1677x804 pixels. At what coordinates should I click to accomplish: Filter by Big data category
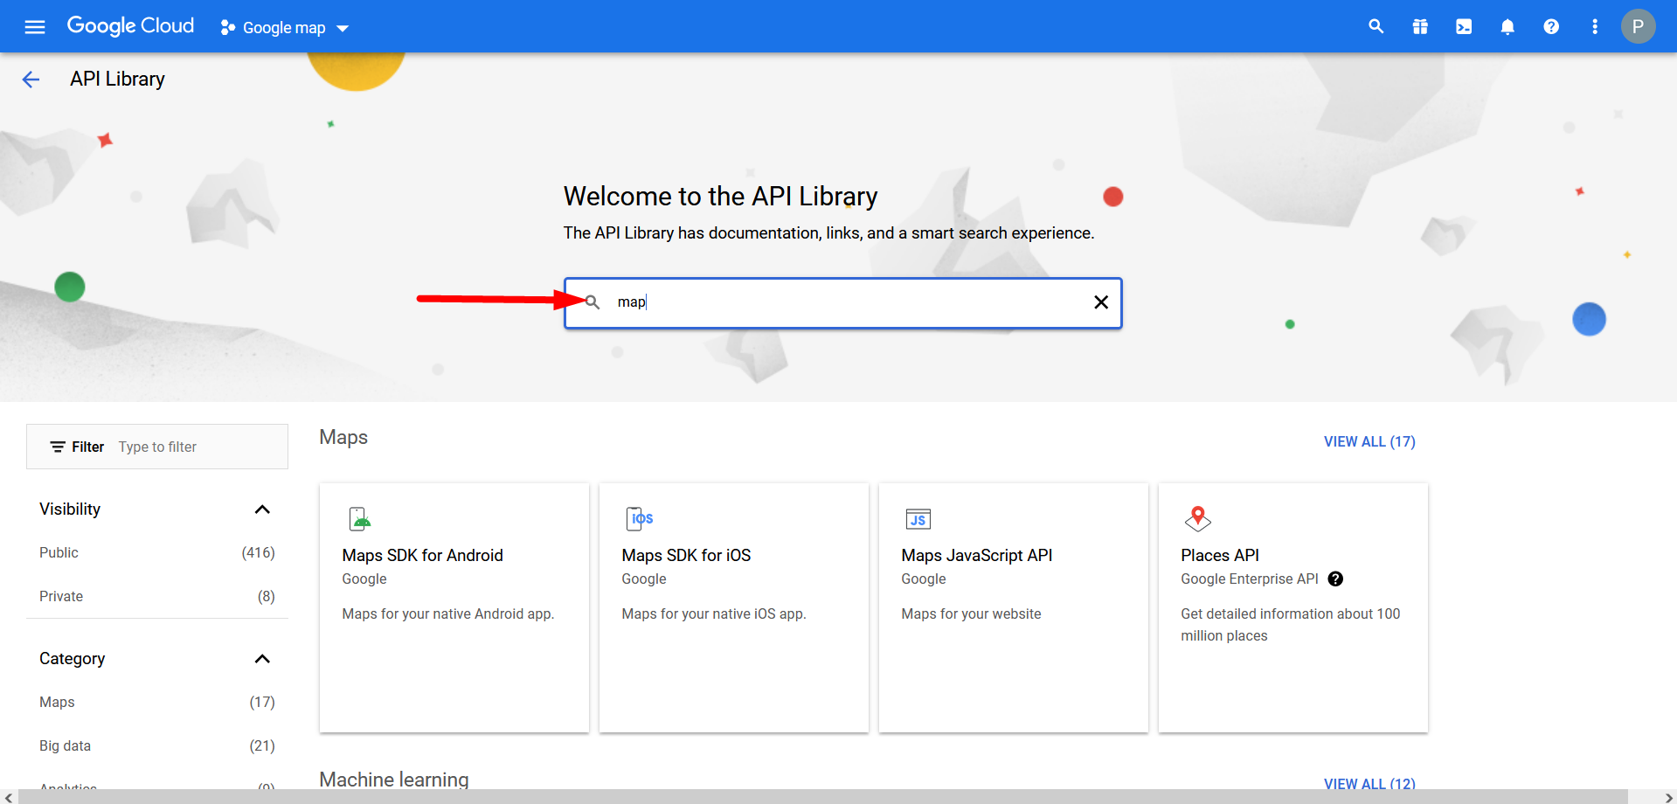tap(157, 745)
